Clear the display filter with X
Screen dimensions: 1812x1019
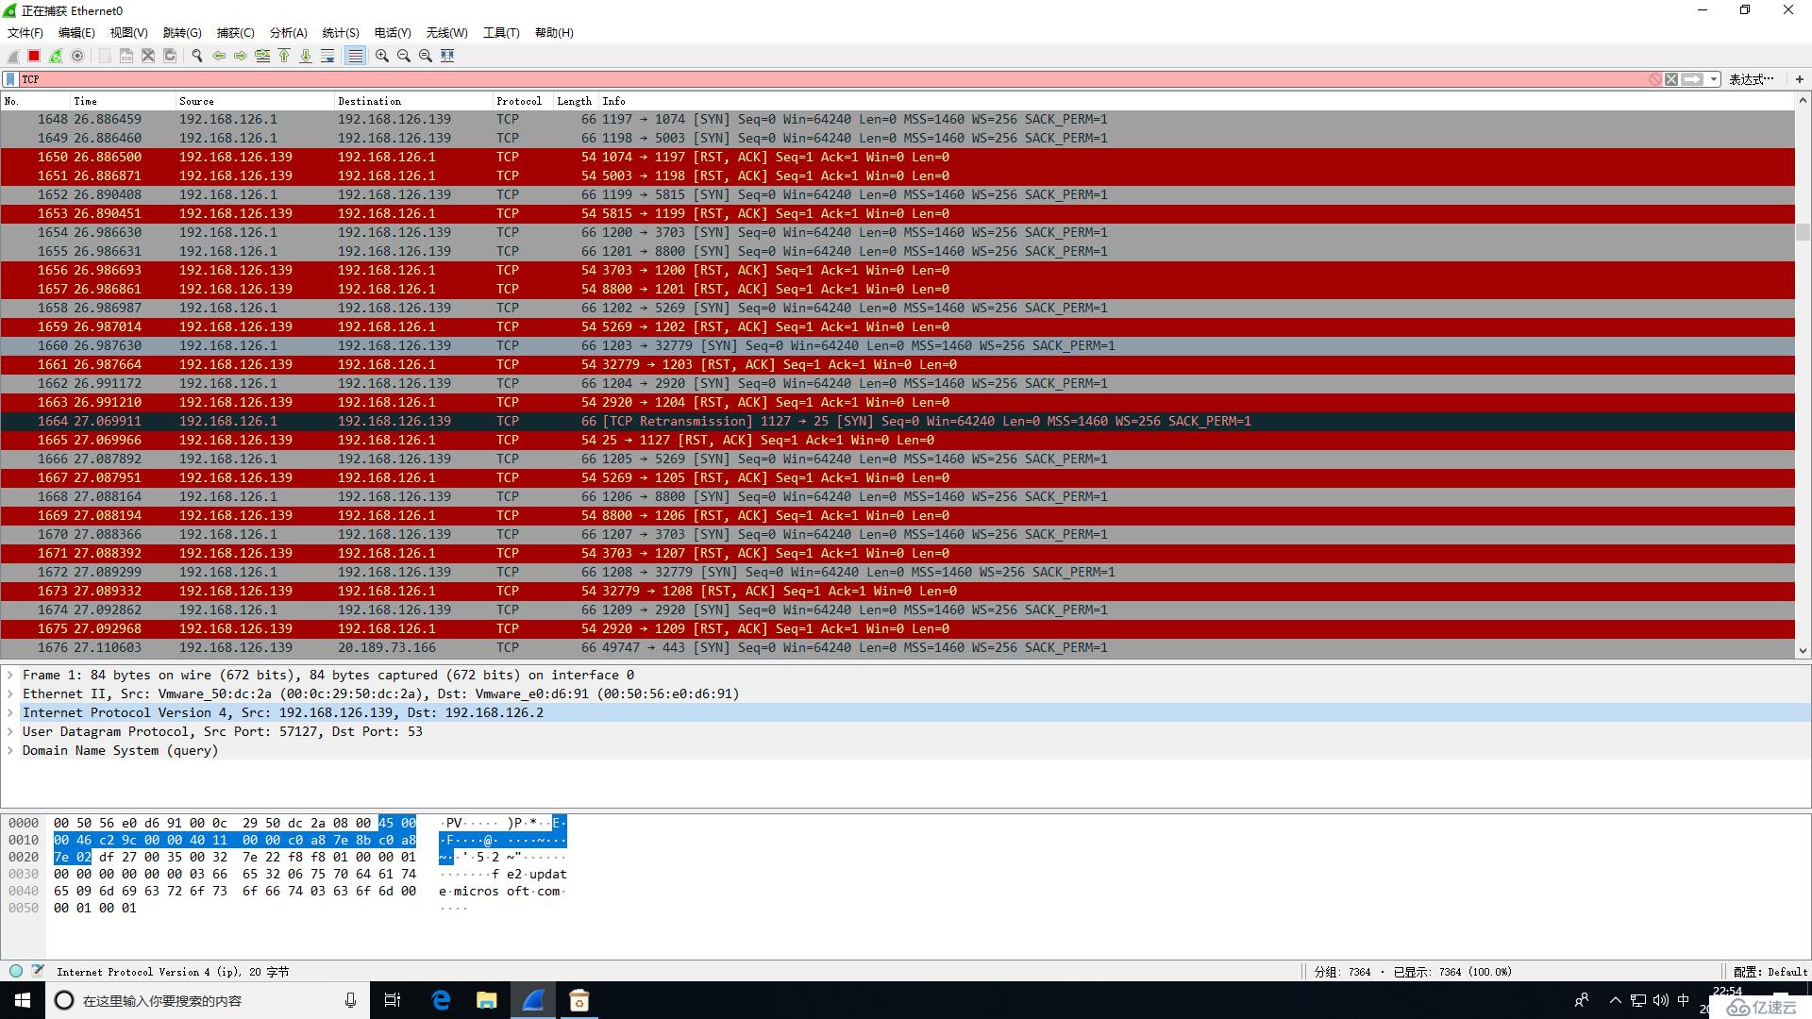1671,79
